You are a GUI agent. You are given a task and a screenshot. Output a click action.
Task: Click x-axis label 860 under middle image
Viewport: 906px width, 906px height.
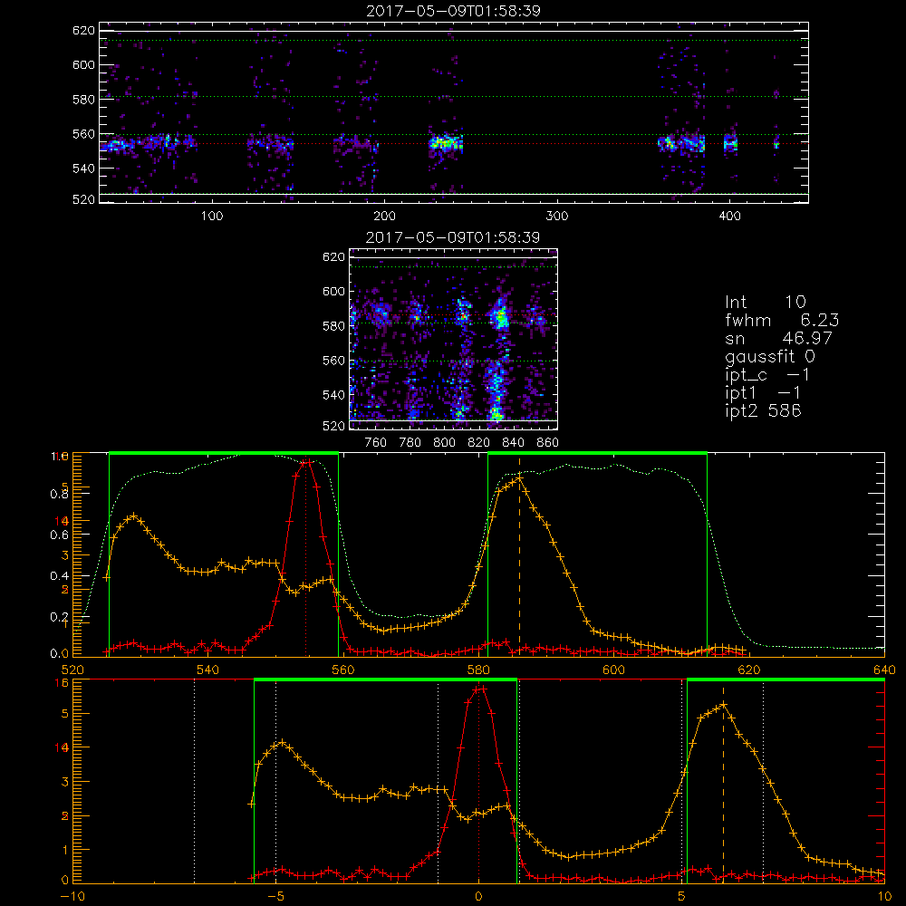pos(547,443)
